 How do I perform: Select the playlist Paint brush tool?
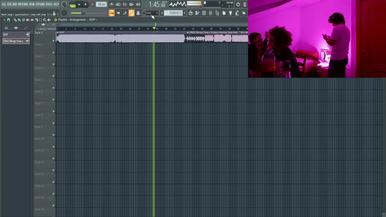tap(19, 20)
